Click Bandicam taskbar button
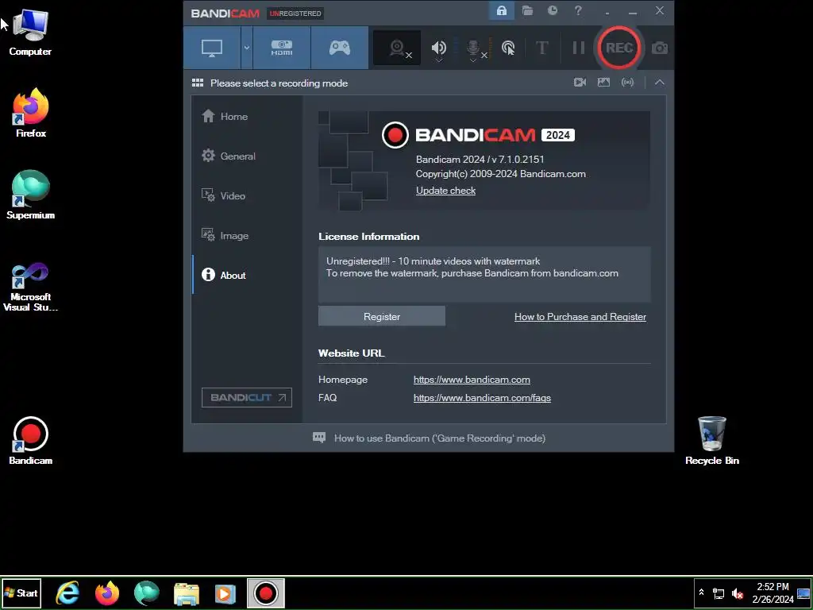The image size is (813, 610). click(265, 593)
